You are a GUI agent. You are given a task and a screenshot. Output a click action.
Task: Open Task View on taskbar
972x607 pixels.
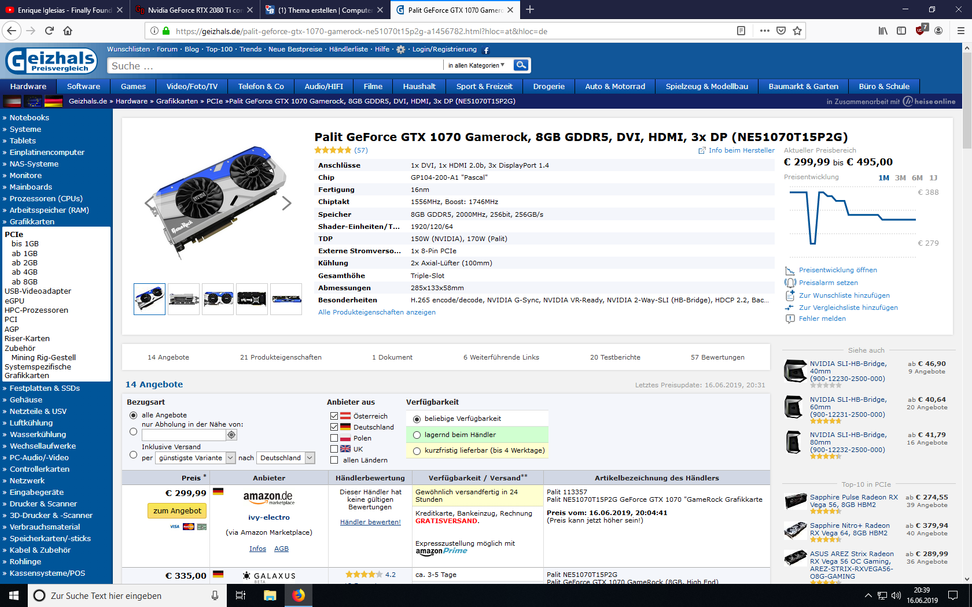coord(241,595)
